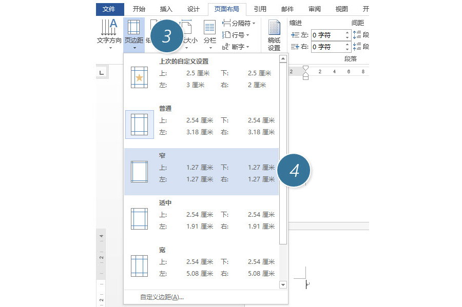Choose the 宽 wide margin preset
462x307 pixels.
[x=202, y=265]
